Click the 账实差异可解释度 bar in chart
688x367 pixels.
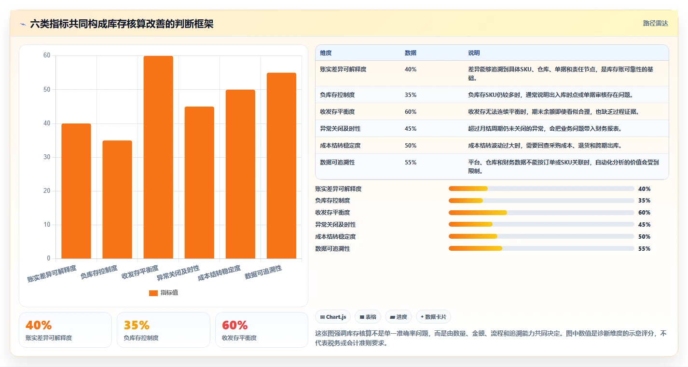click(76, 191)
